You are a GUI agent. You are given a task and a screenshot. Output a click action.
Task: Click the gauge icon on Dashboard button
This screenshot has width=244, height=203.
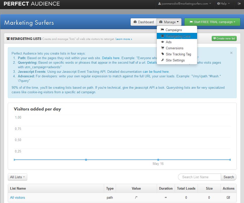click(135, 22)
